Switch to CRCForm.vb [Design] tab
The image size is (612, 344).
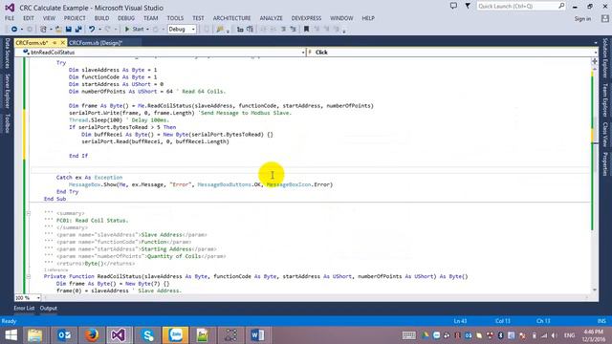point(96,42)
